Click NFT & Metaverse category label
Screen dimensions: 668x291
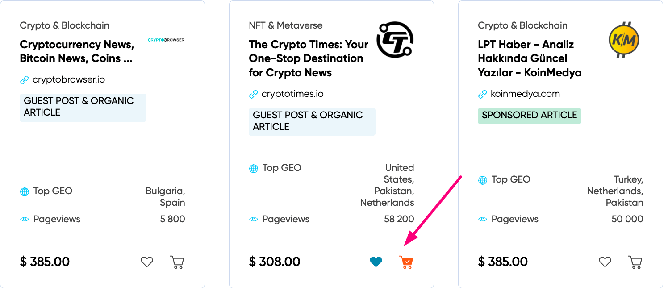pos(286,25)
